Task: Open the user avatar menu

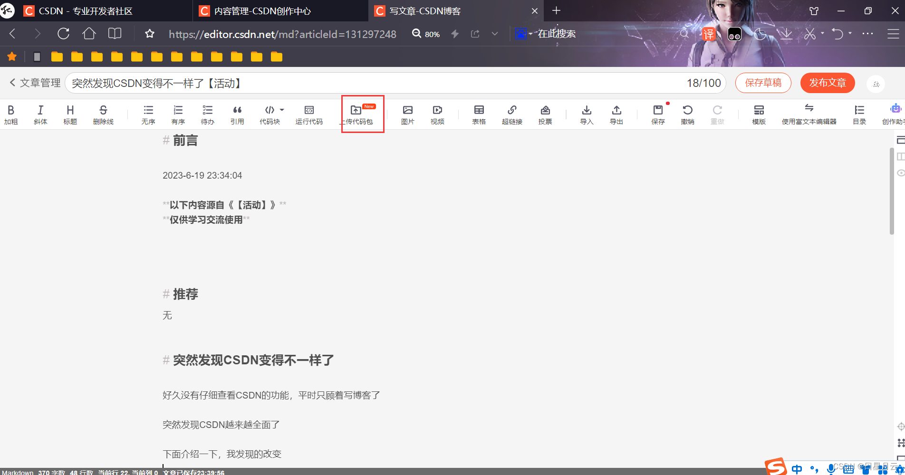Action: [x=876, y=84]
